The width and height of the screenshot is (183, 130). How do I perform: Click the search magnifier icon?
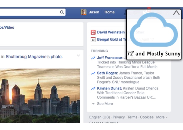click(x=62, y=12)
